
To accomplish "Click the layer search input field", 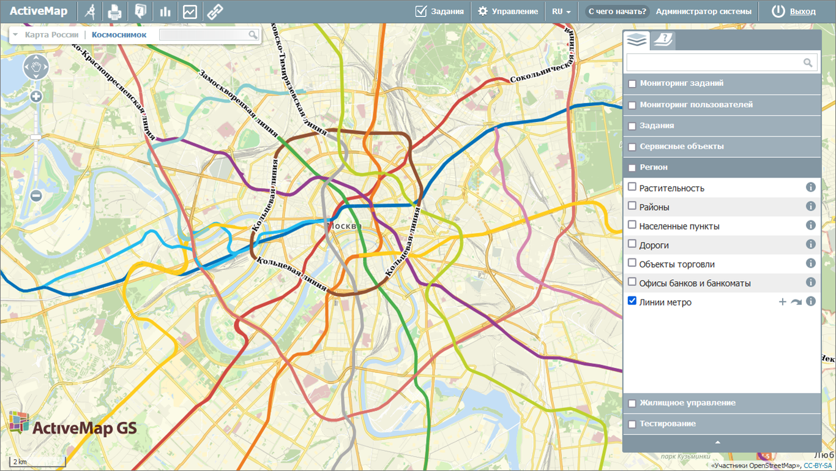I will pyautogui.click(x=714, y=62).
